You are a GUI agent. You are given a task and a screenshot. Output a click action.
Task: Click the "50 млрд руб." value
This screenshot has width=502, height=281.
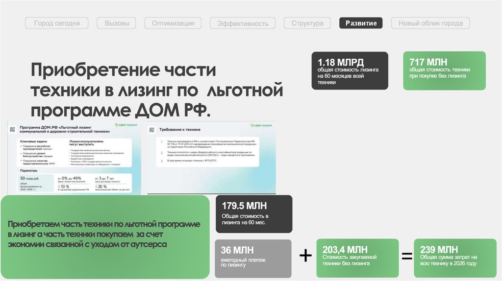[29, 178]
